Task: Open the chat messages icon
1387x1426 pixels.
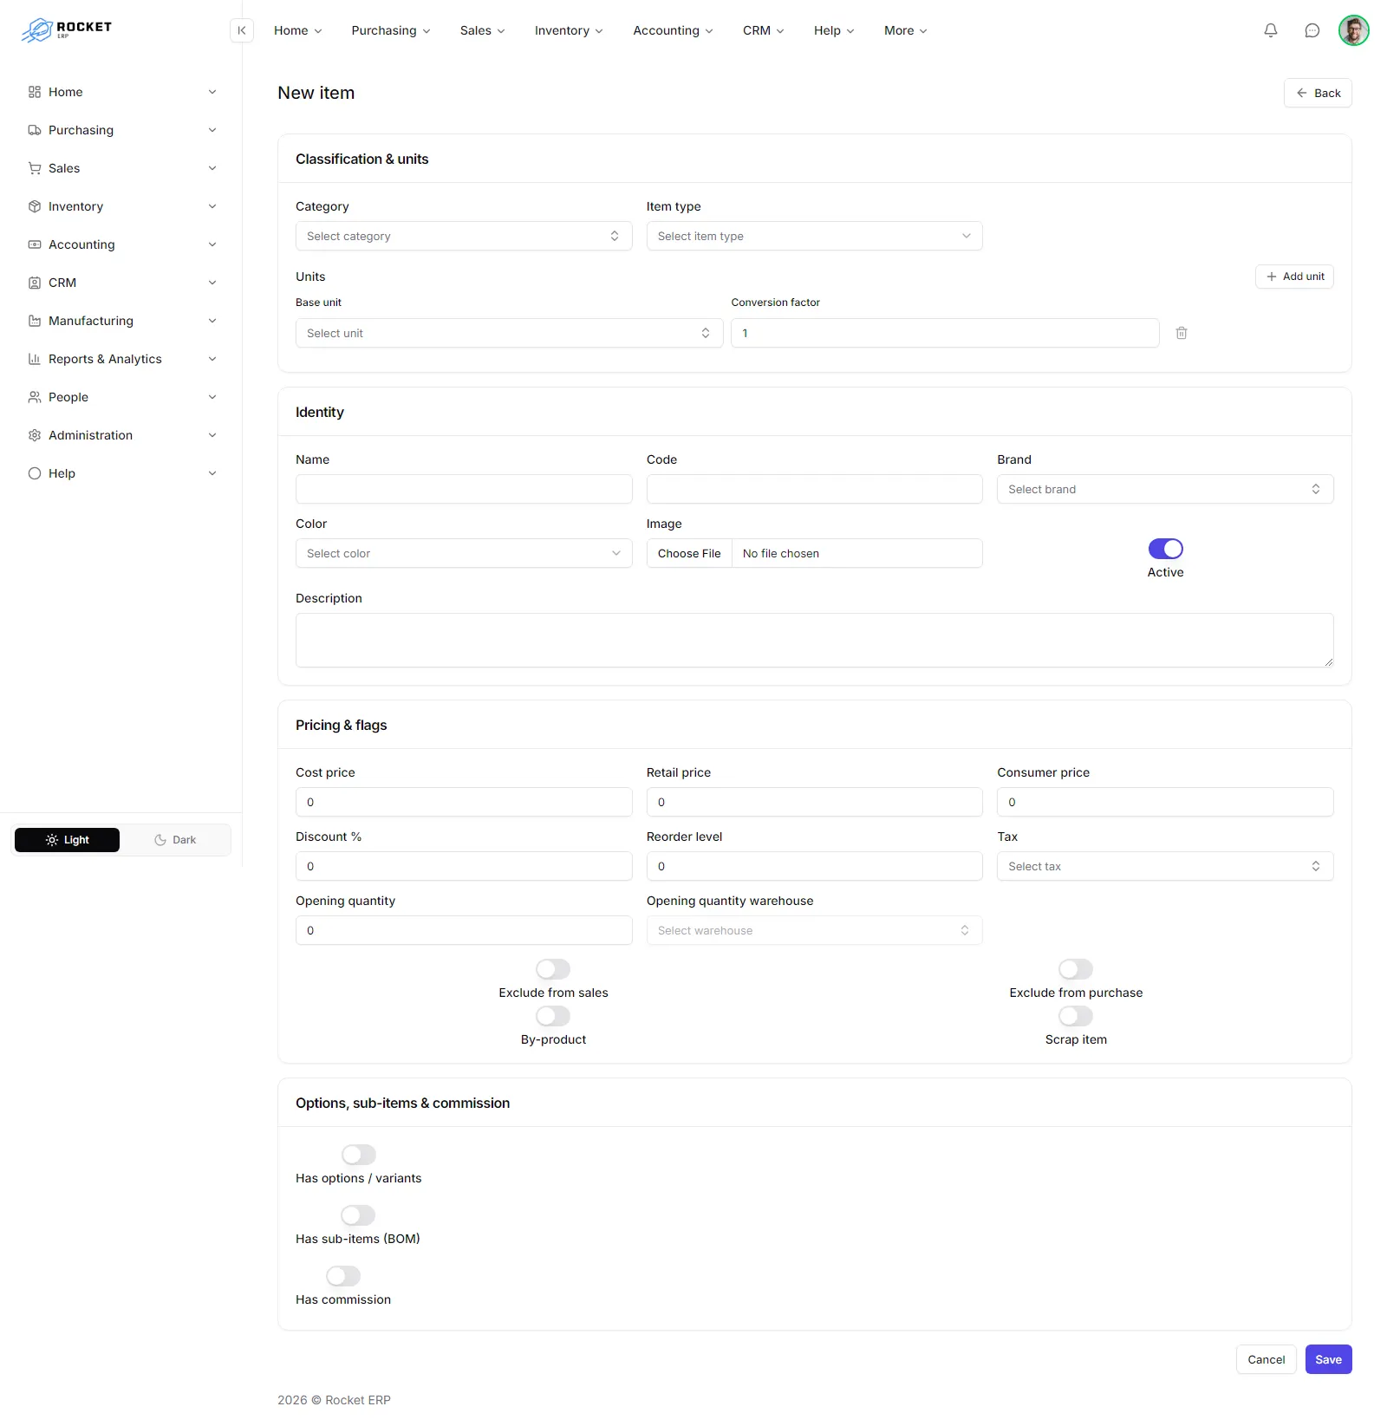Action: (1312, 30)
